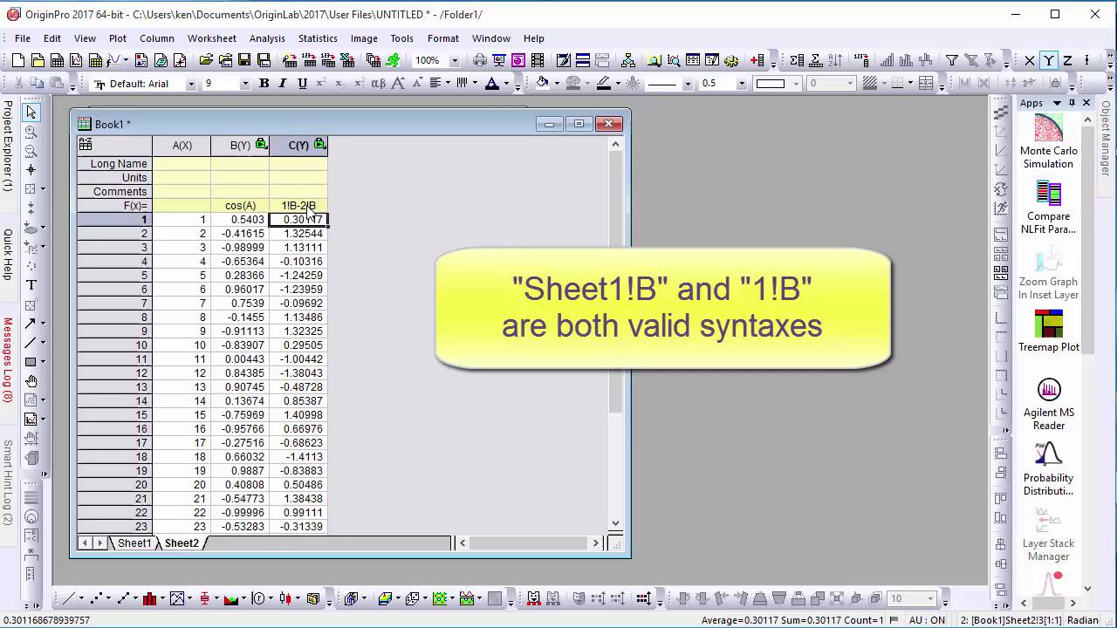Open the Project Explorer side panel tab

8,147
